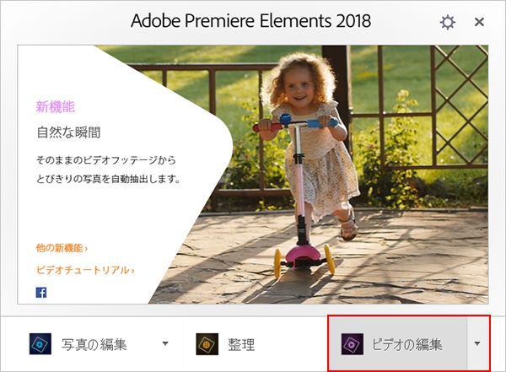506x372 pixels.
Task: Click the 自然な瞬間 feature title
Action: (x=68, y=132)
